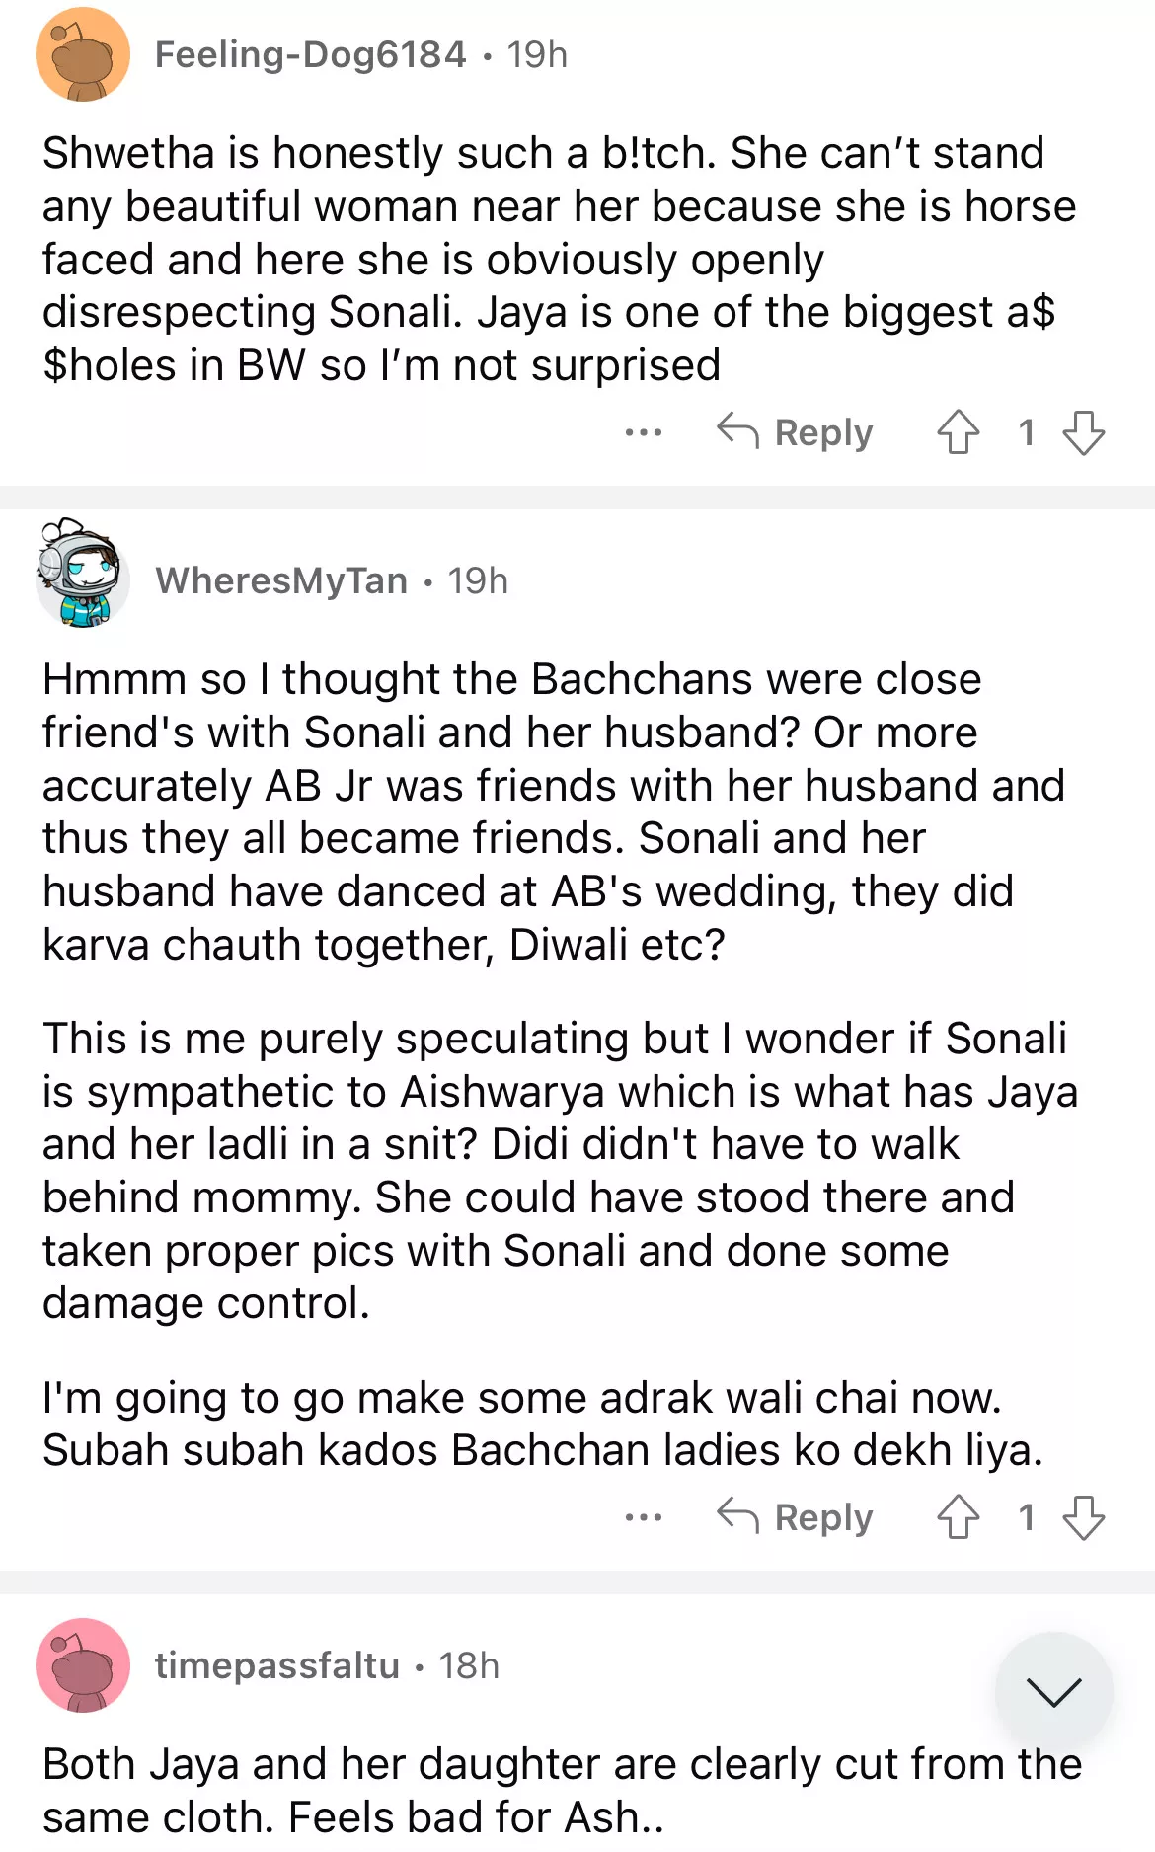1155x1852 pixels.
Task: Open timepassfaltu's username link
Action: (277, 1666)
